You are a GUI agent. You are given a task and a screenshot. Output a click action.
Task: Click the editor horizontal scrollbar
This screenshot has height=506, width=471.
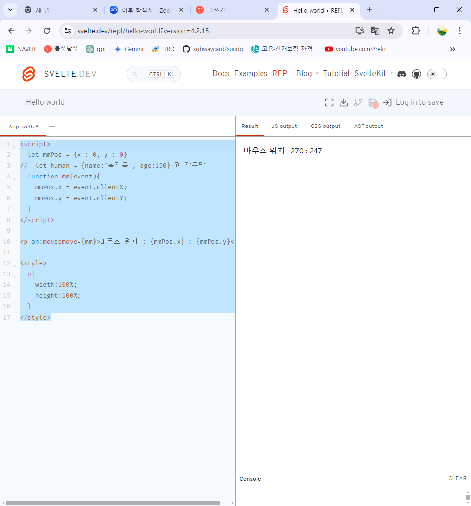pos(113,503)
